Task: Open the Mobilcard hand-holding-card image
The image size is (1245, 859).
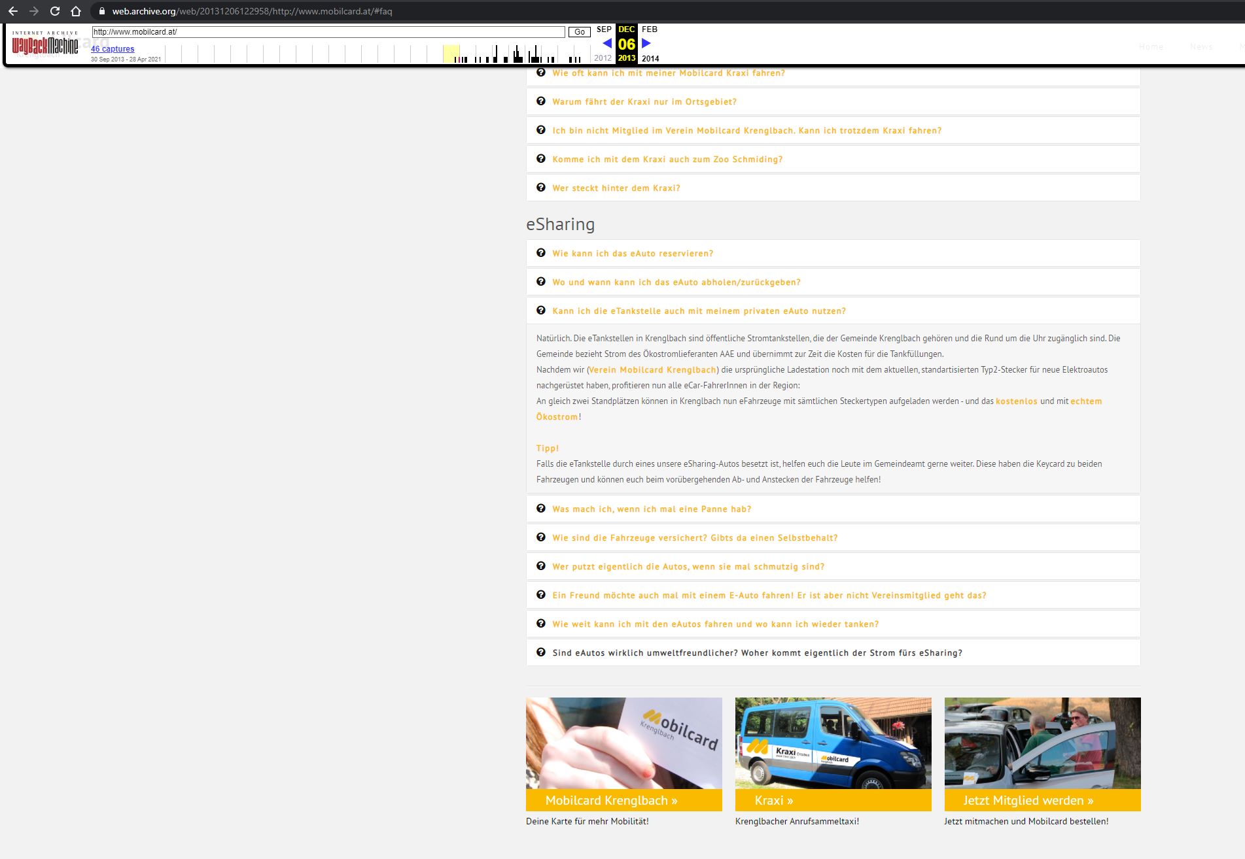Action: [624, 743]
